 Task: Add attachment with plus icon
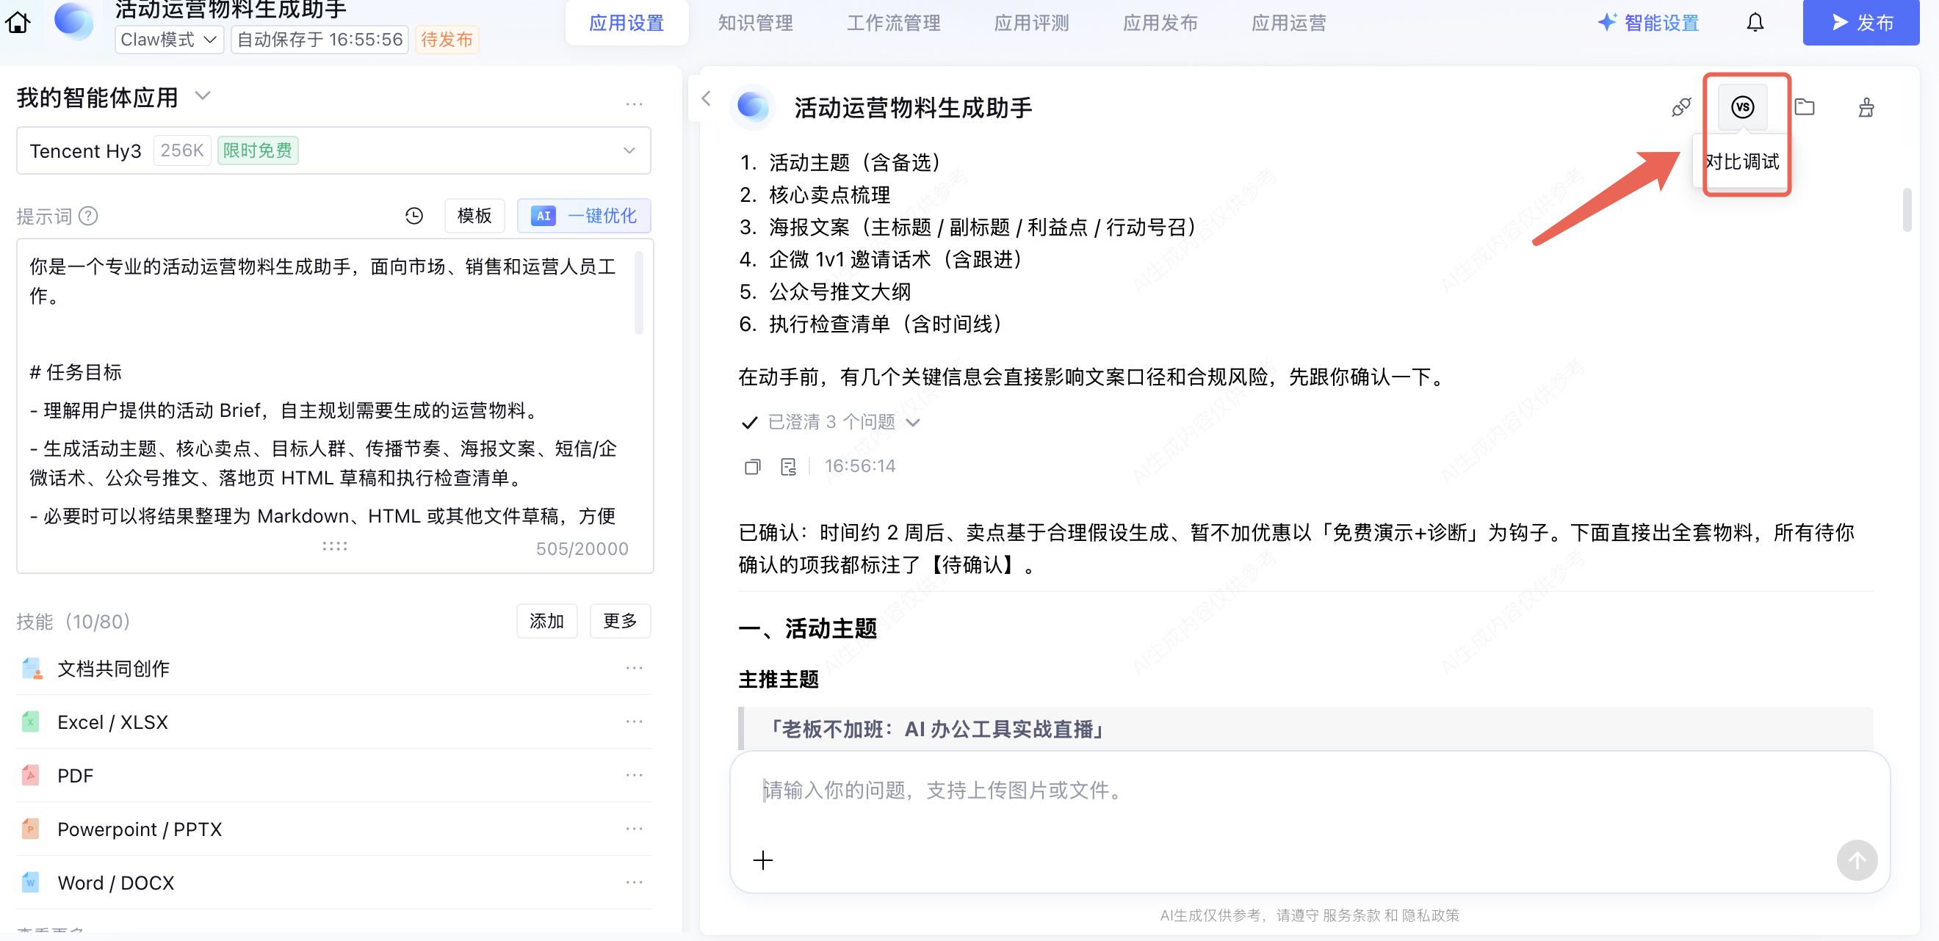(x=762, y=860)
